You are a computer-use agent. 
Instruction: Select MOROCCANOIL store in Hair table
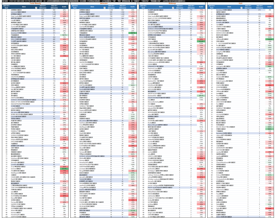(x=225, y=33)
